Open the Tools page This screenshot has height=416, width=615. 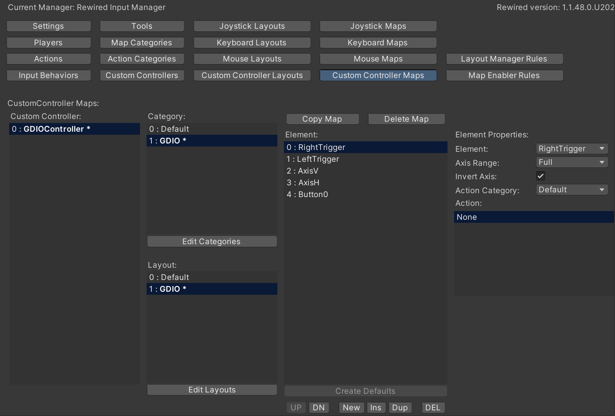(142, 26)
